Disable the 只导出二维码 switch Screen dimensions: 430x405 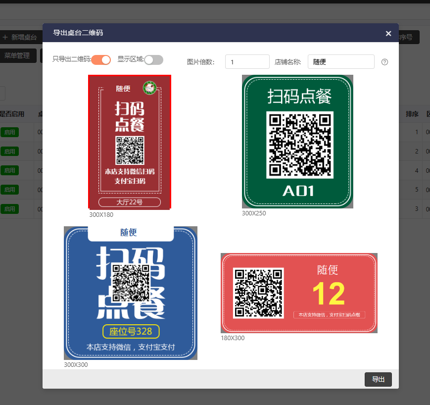(x=101, y=60)
